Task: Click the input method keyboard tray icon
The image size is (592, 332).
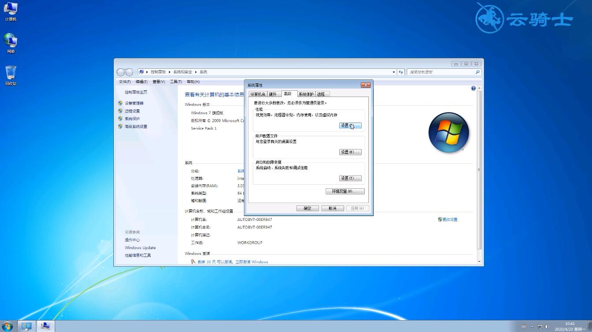Action: click(524, 327)
